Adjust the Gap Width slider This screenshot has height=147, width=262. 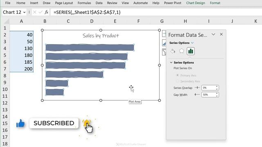pyautogui.click(x=197, y=95)
